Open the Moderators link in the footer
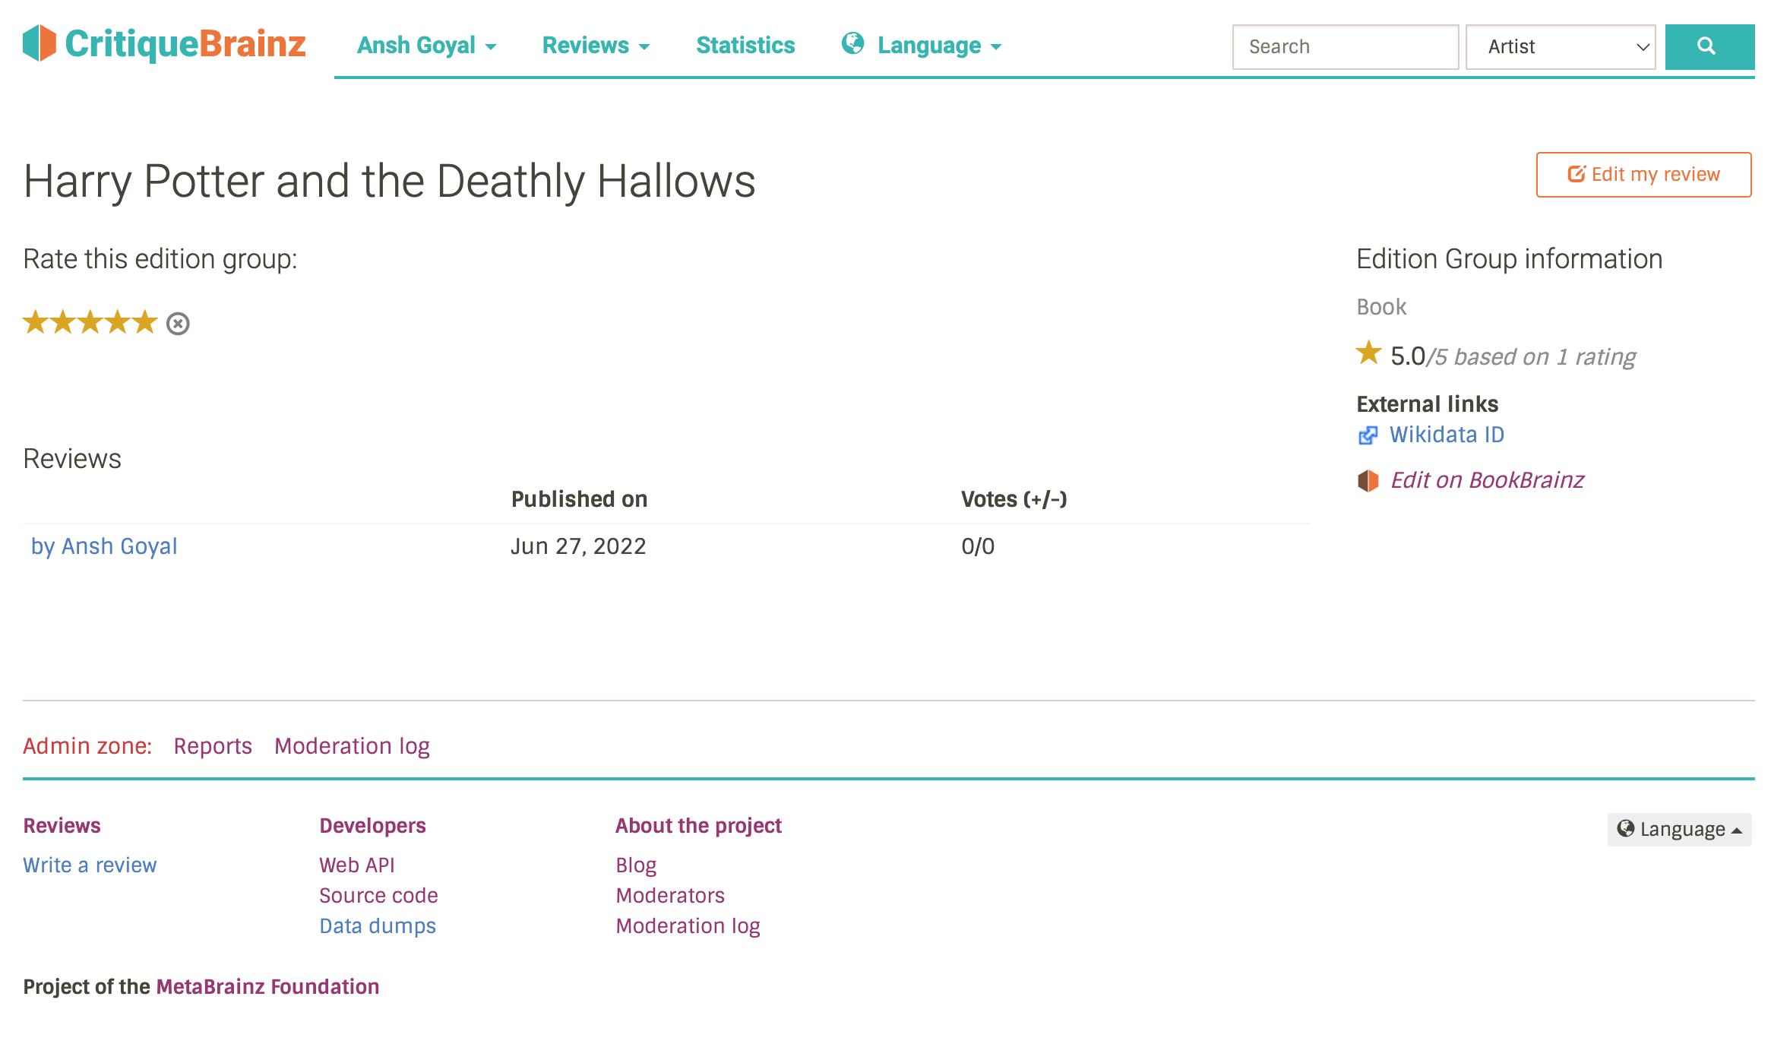This screenshot has height=1044, width=1790. click(670, 896)
